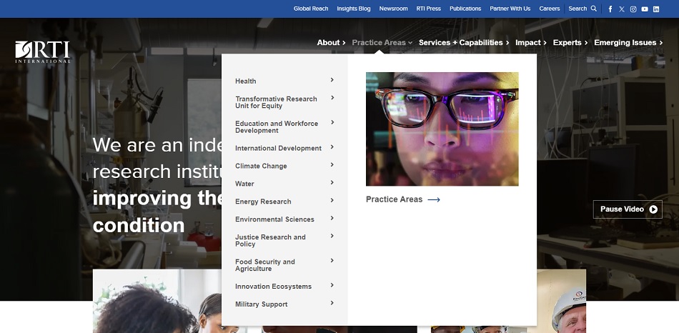Click the RTI International logo
Screen dimensions: 679x333
[x=42, y=52]
